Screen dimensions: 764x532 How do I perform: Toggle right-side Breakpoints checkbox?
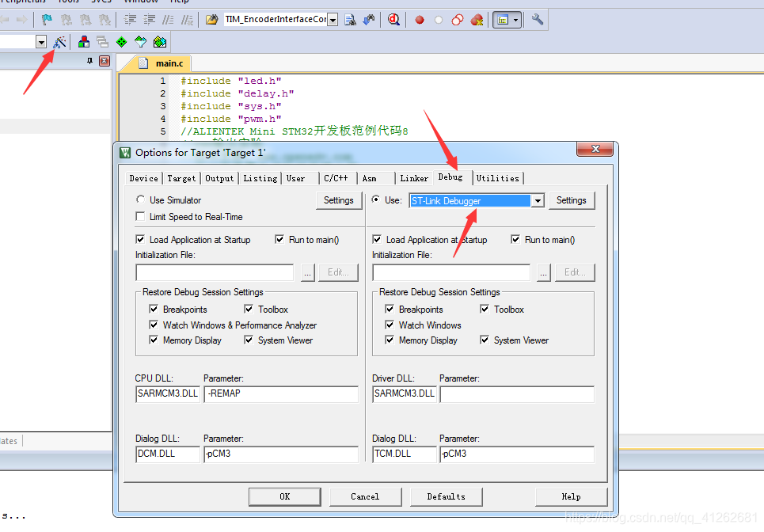(390, 309)
